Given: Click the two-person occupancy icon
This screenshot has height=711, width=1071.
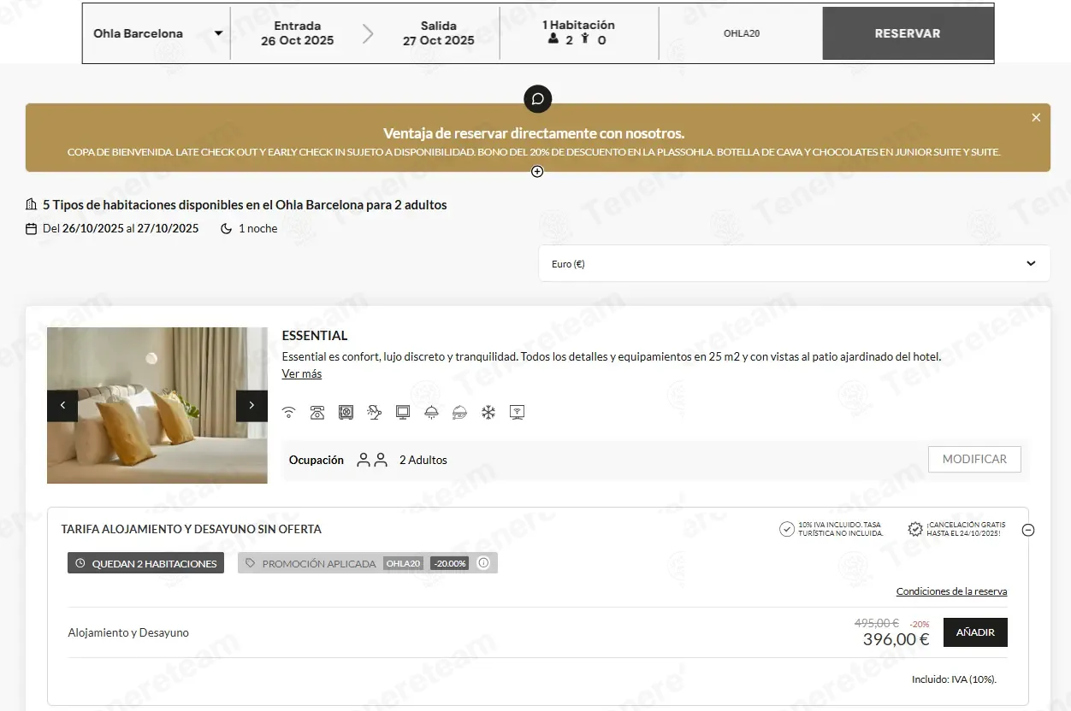Looking at the screenshot, I should (x=372, y=460).
